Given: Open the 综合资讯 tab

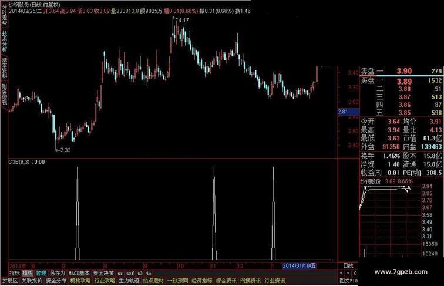Looking at the screenshot, I should tap(226, 281).
